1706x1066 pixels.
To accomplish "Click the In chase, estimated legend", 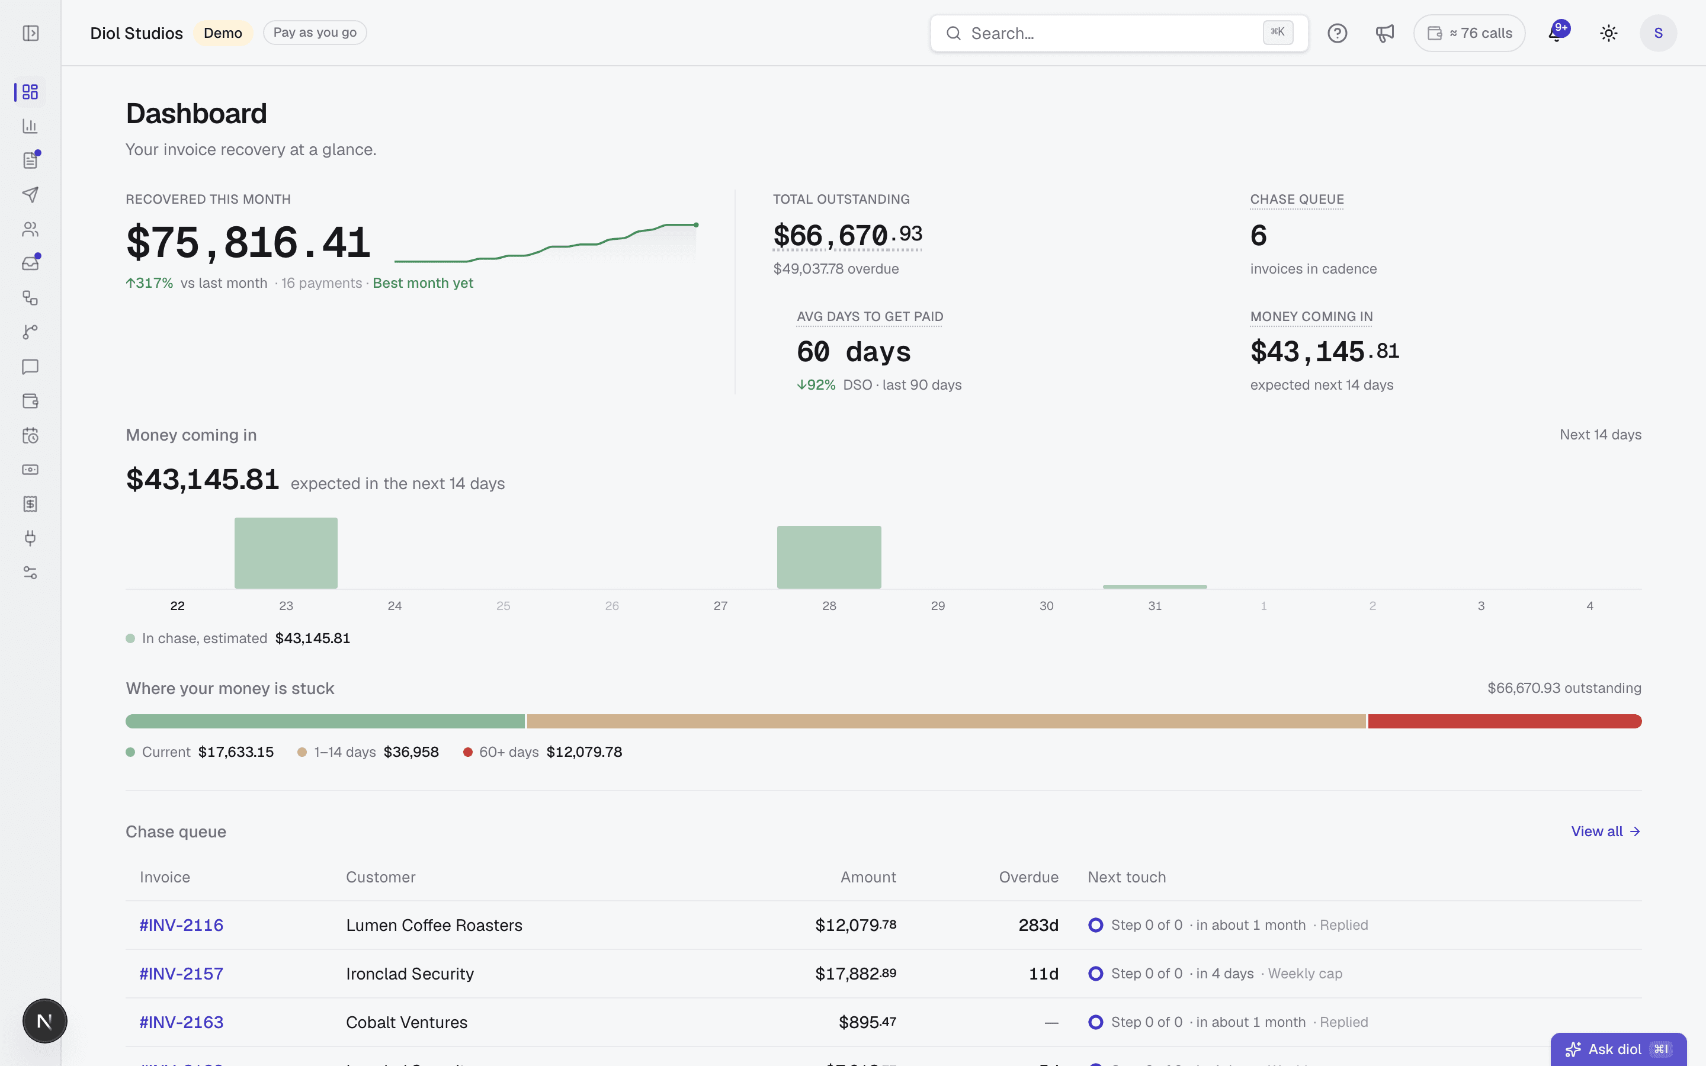I will coord(238,638).
